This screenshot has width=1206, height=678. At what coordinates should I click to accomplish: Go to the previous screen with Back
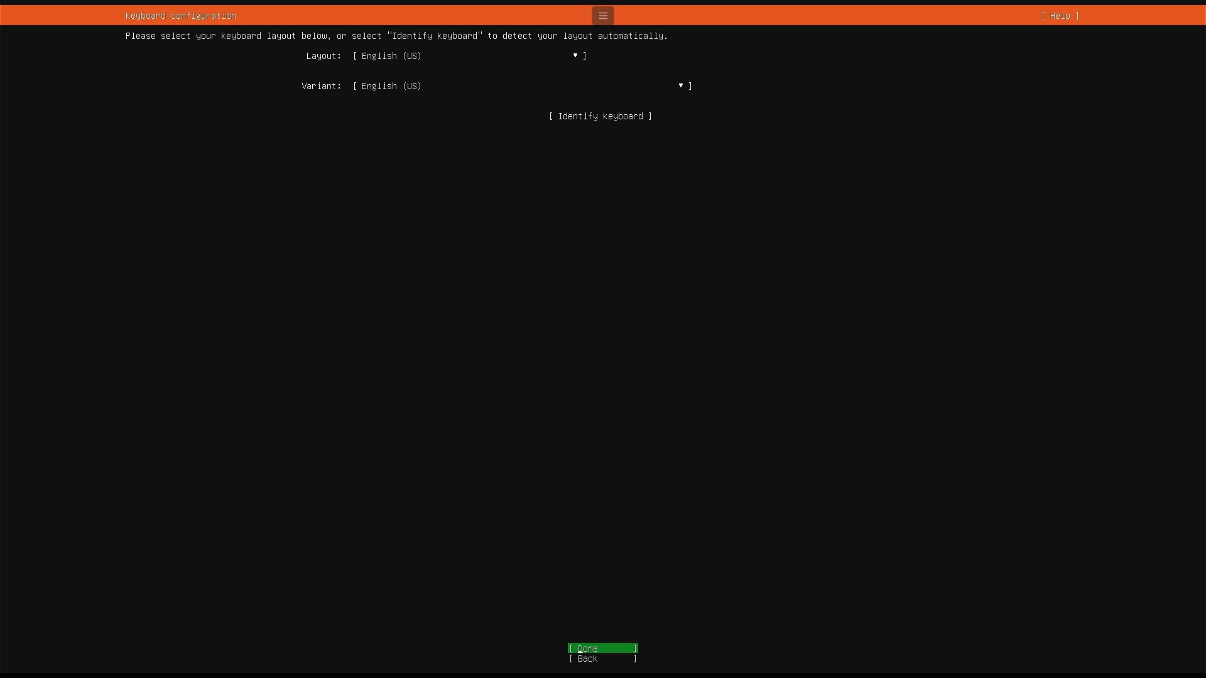coord(602,659)
